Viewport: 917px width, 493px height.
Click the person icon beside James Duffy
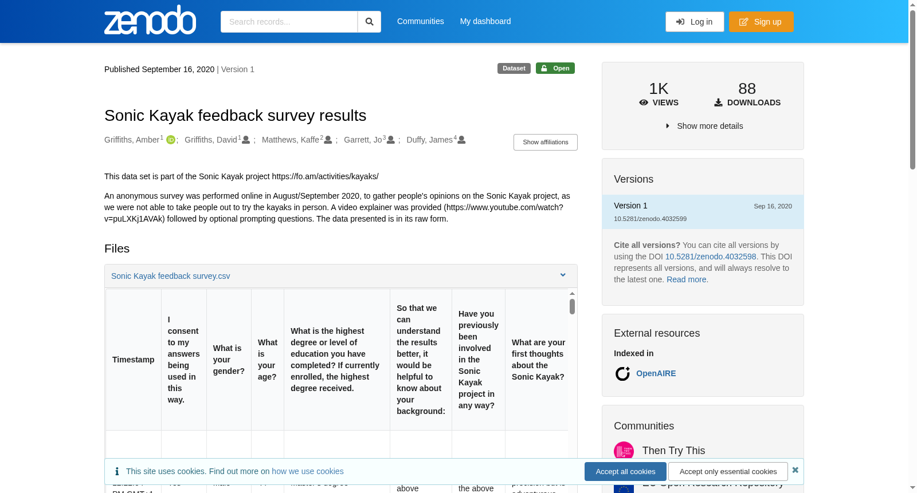tap(461, 140)
